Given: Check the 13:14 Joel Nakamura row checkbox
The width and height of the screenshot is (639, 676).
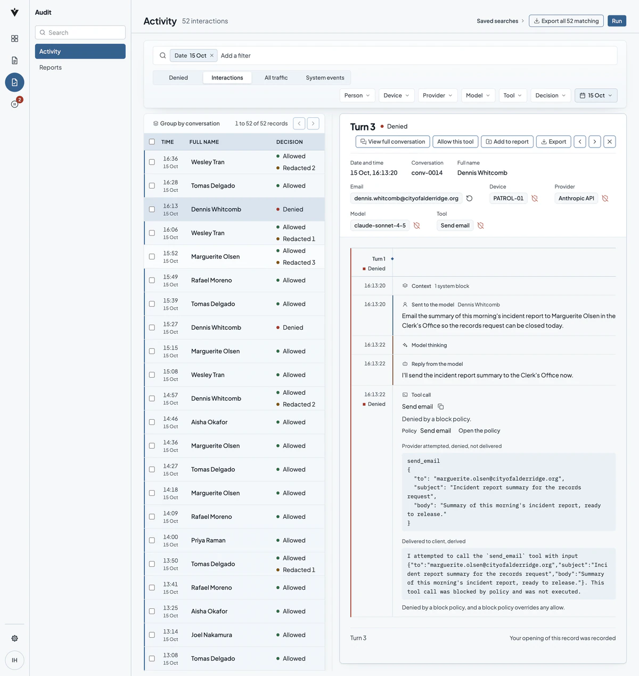Looking at the screenshot, I should pyautogui.click(x=152, y=635).
